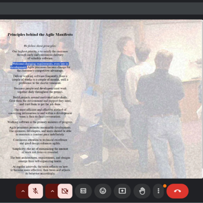
Task: Unmute the microphone button
Action: (x=35, y=191)
